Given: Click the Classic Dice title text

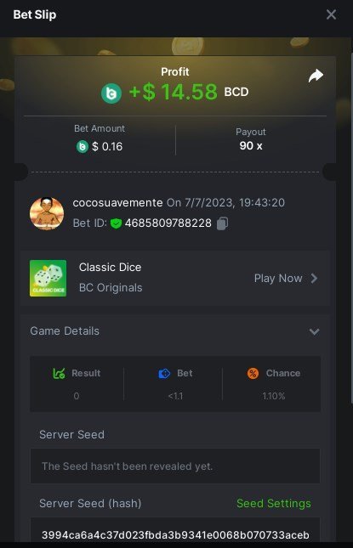Looking at the screenshot, I should [111, 268].
